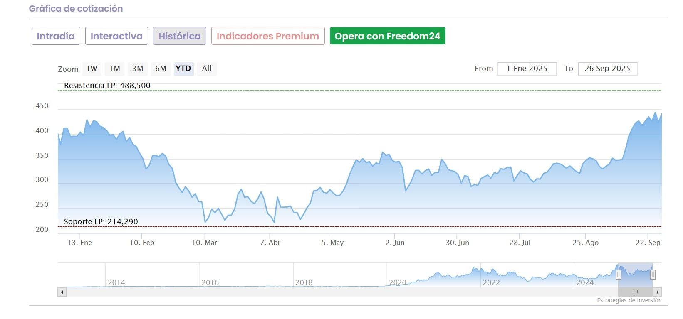
Task: Click the Opera con Freedom24 button
Action: coord(387,36)
